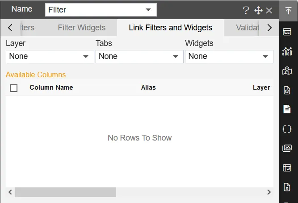
Task: Open the curly braces code icon
Action: pyautogui.click(x=287, y=128)
